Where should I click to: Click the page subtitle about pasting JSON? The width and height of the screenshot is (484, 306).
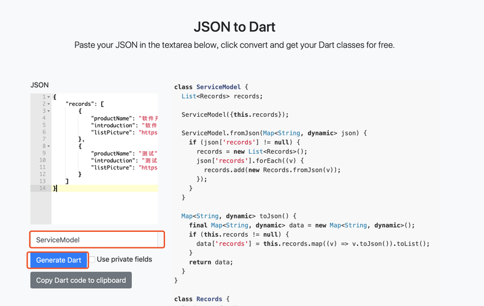234,45
